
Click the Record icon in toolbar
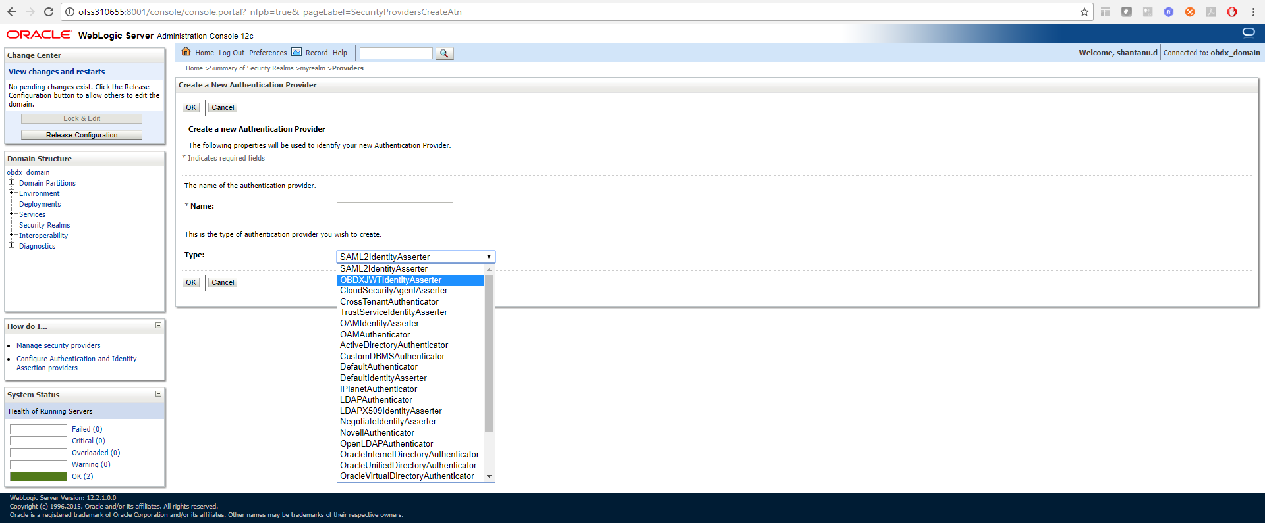pos(296,52)
